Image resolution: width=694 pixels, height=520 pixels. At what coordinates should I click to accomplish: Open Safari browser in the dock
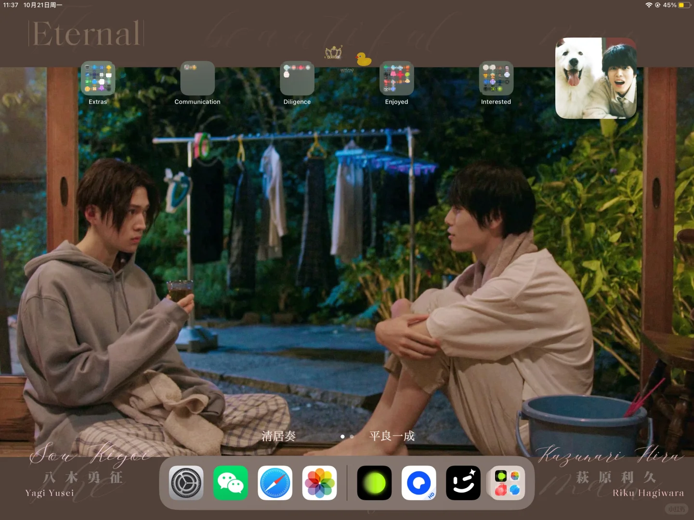click(x=275, y=482)
